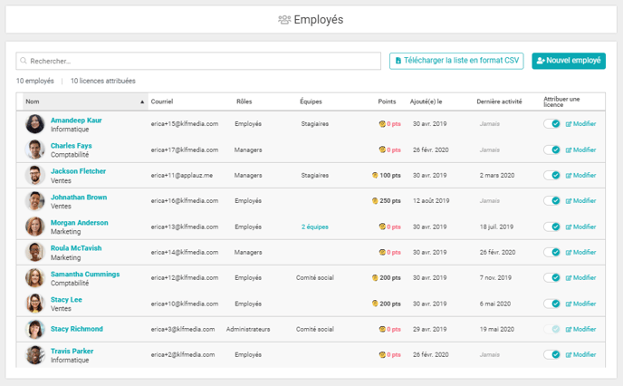Viewport: 623px width, 386px height.
Task: Click '2 mars 2020' last activity cell
Action: click(496, 175)
